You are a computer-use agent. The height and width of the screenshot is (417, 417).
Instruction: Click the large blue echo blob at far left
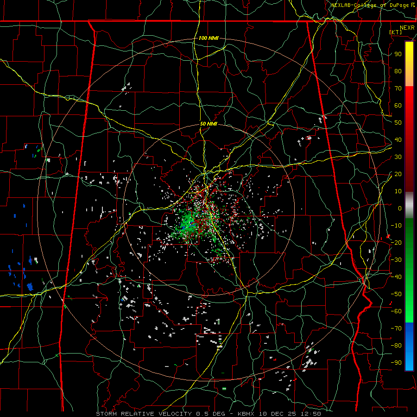[x=30, y=287]
